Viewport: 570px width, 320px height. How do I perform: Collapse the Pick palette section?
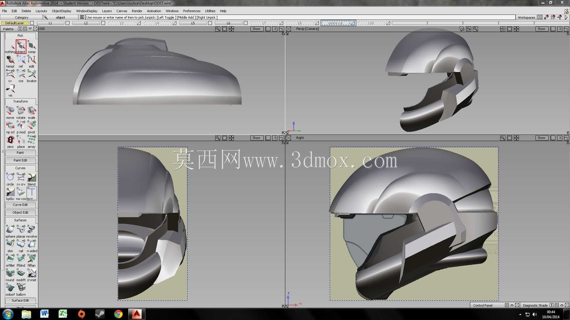click(20, 36)
